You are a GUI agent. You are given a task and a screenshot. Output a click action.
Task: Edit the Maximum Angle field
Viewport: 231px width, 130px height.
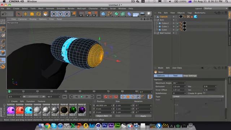coord(179,83)
